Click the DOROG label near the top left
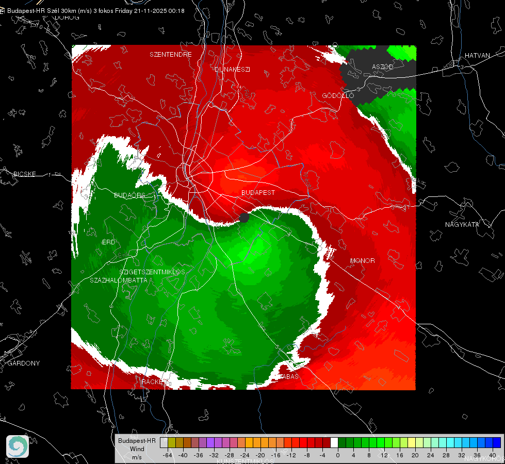 (x=67, y=18)
